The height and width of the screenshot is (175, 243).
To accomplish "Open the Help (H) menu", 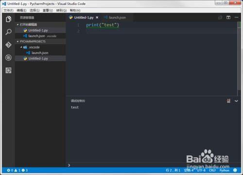I will (75, 10).
